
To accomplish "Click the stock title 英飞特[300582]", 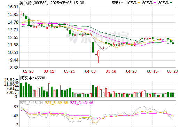I will (x=34, y=3).
